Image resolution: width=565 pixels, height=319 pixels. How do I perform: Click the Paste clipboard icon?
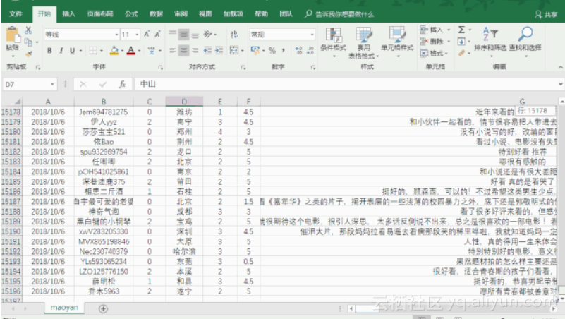pyautogui.click(x=12, y=35)
